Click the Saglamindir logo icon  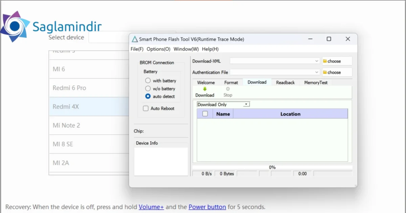pos(15,26)
